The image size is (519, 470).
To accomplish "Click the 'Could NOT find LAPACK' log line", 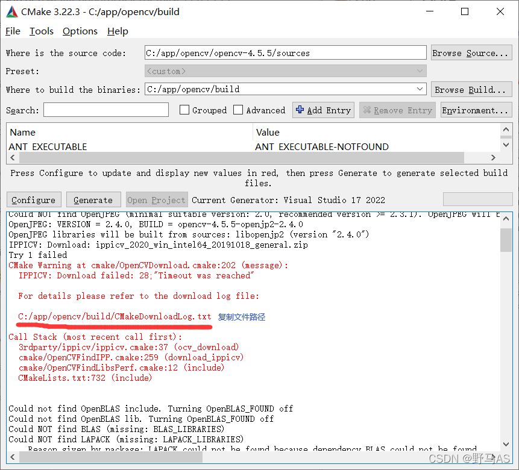I will coord(126,439).
